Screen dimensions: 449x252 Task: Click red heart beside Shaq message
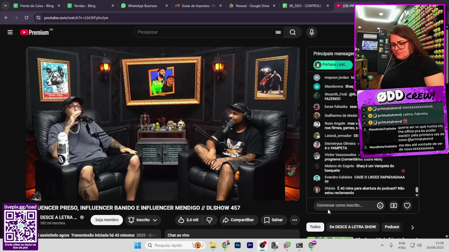(x=403, y=171)
